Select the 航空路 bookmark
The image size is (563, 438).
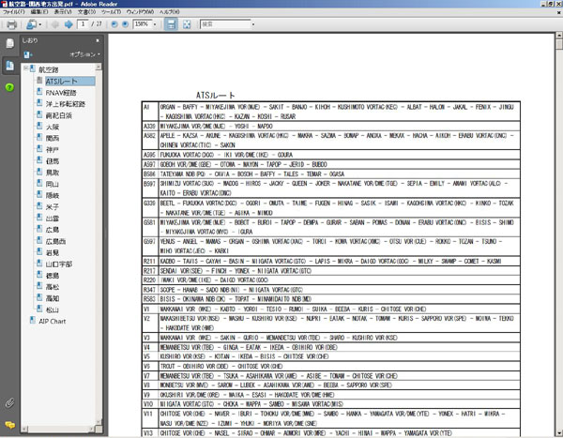coord(49,69)
